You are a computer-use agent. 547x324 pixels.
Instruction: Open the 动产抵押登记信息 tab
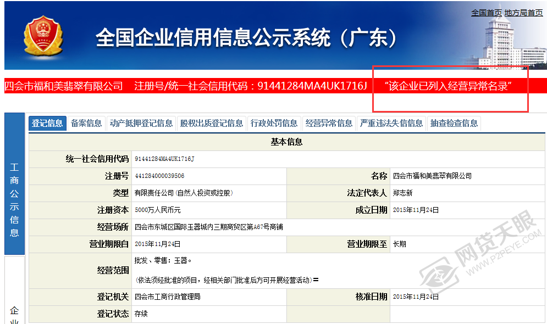141,123
